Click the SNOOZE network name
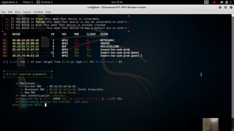 point(105,44)
